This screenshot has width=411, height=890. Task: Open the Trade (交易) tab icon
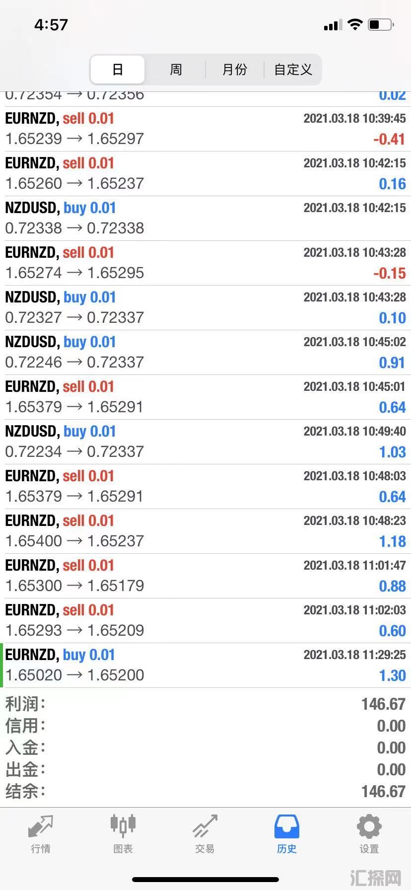coord(205,827)
